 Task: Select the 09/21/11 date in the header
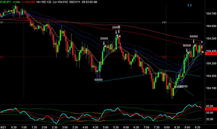point(75,2)
